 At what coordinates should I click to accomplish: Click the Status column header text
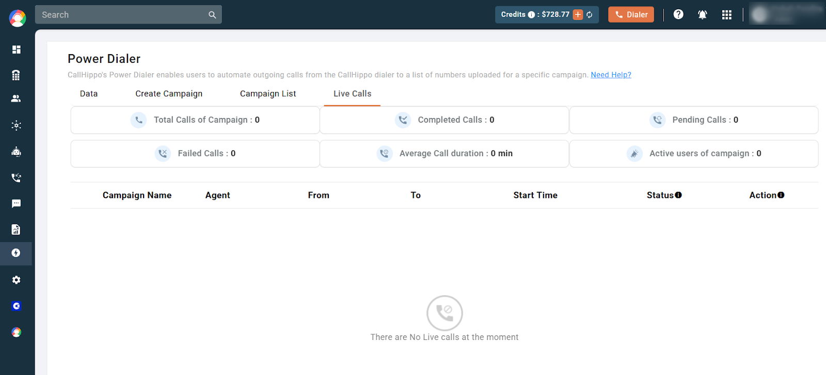(660, 195)
